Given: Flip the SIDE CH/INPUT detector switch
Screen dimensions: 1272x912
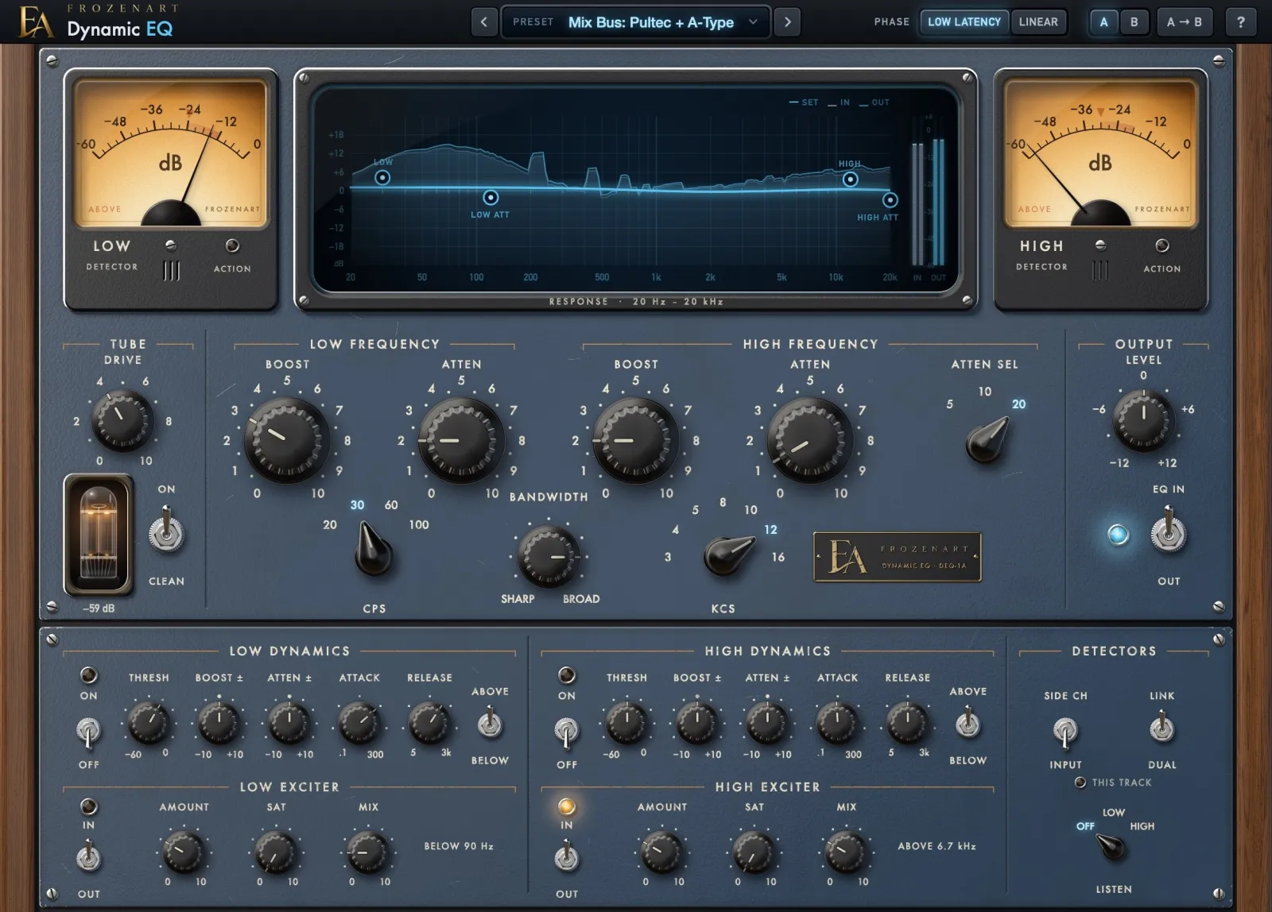Looking at the screenshot, I should coord(1065,730).
